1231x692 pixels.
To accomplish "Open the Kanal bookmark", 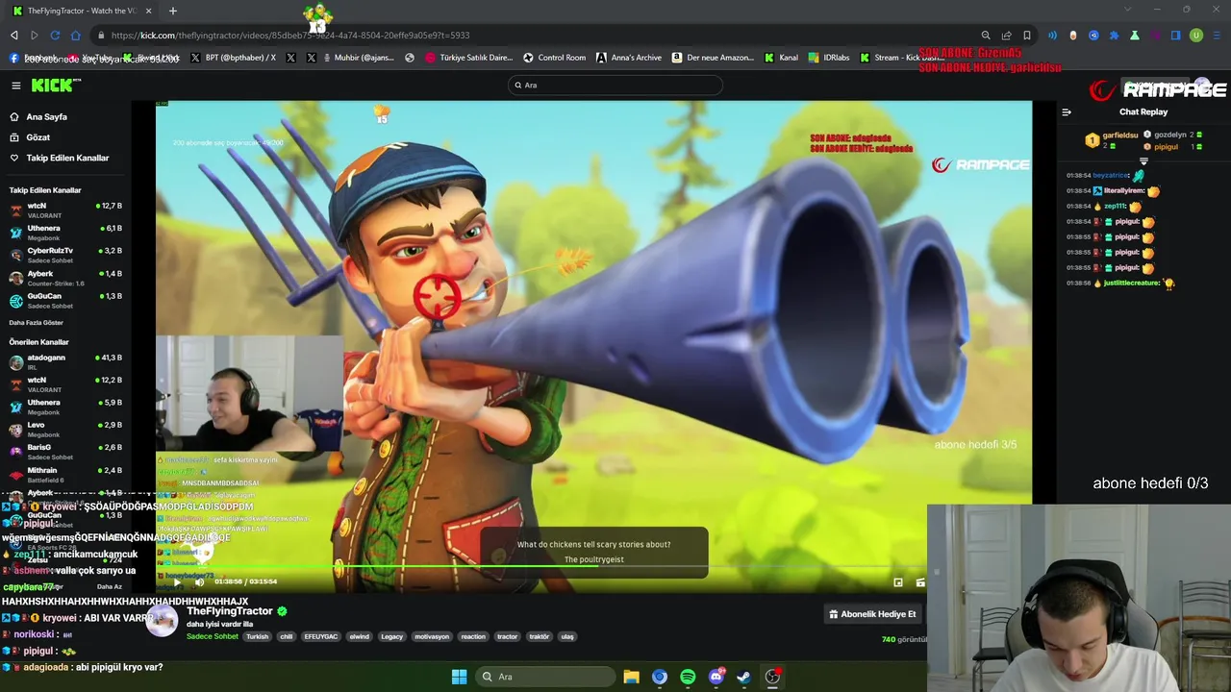I will pos(782,58).
